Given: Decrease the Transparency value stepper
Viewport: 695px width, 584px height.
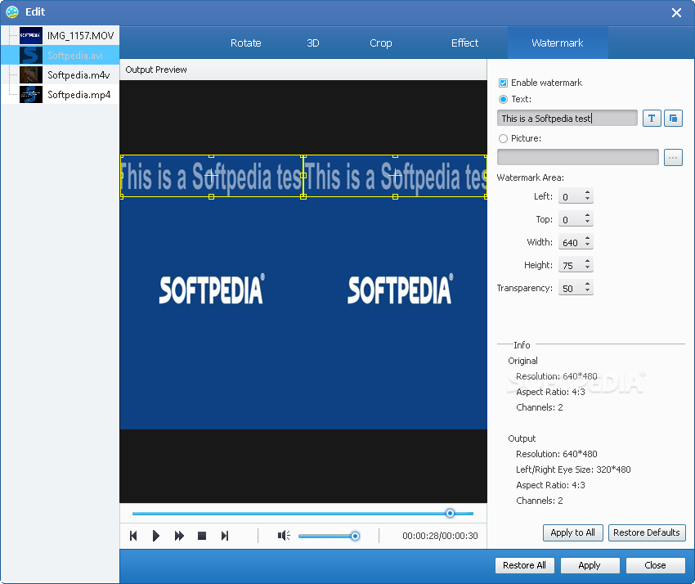Looking at the screenshot, I should [587, 290].
